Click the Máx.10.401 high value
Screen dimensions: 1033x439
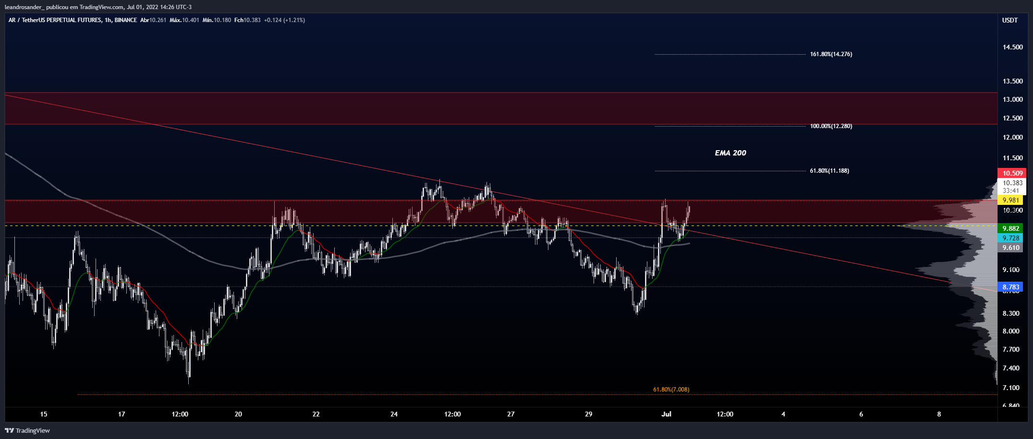(x=184, y=20)
